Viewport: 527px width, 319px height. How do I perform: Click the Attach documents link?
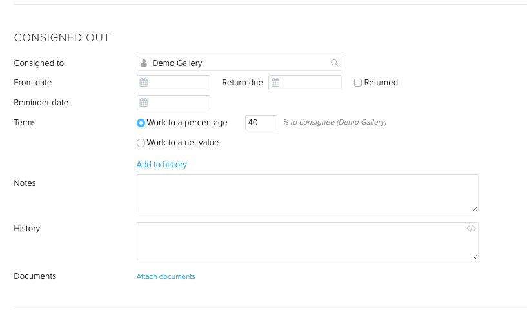point(166,276)
